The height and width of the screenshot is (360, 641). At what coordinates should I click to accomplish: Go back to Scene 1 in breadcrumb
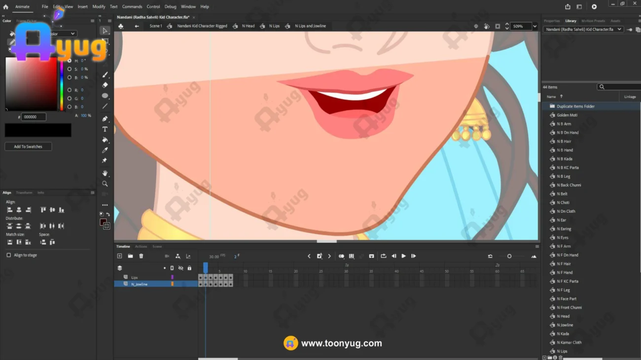pos(155,26)
